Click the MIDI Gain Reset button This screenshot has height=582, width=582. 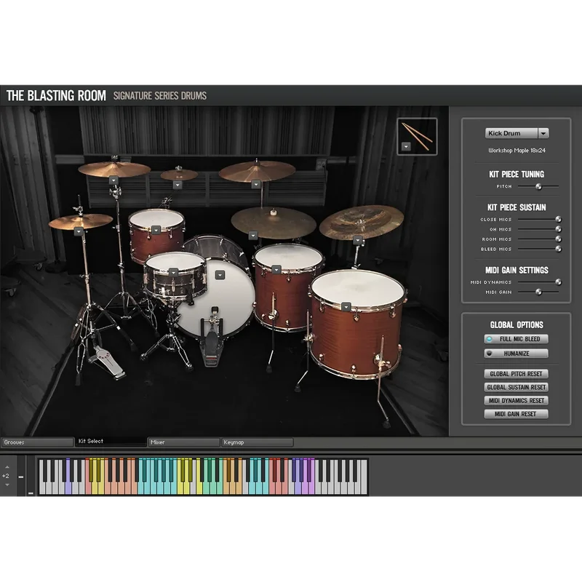516,414
